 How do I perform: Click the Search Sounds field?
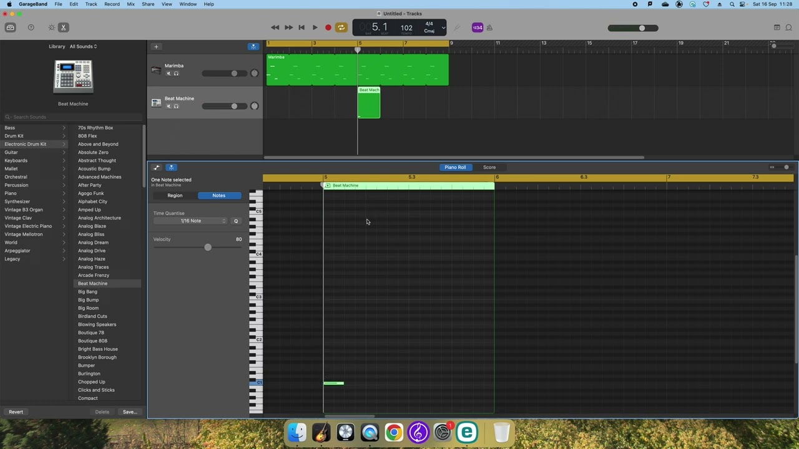(72, 117)
